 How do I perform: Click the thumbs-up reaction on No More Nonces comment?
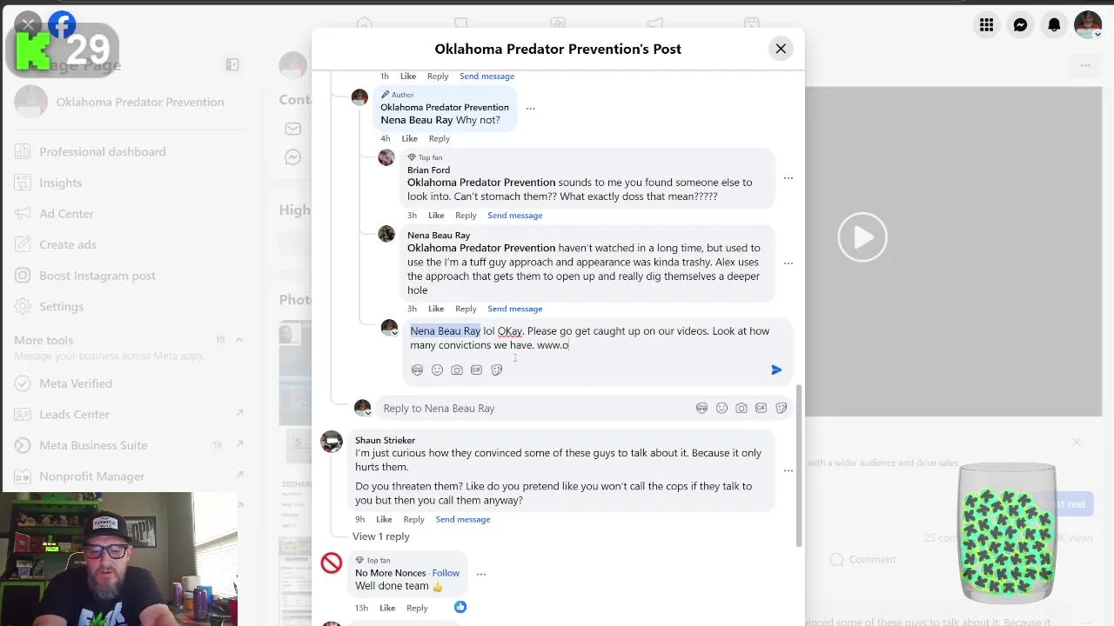coord(460,607)
